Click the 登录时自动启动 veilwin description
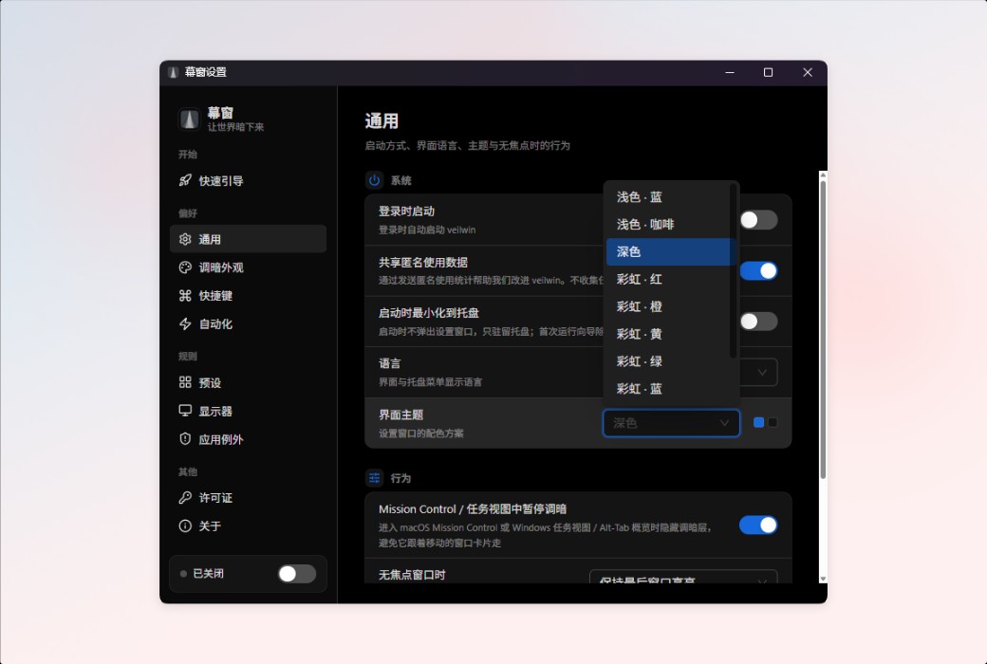 point(427,230)
